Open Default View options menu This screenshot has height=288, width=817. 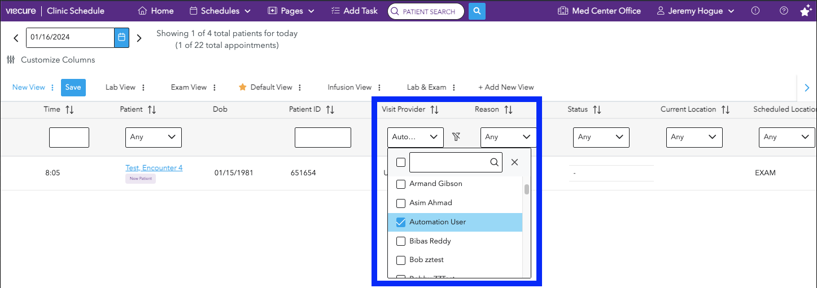click(x=300, y=87)
